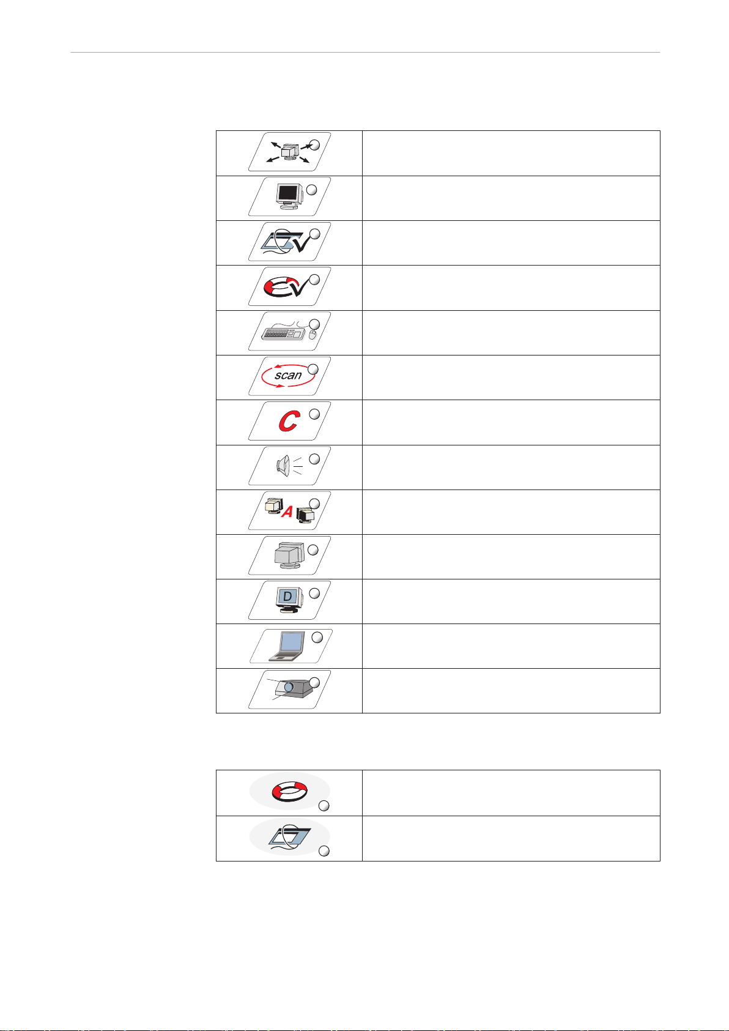Screen dimensions: 729x1031
Task: Click the LED circle below the oval tablet
Action: click(x=325, y=850)
